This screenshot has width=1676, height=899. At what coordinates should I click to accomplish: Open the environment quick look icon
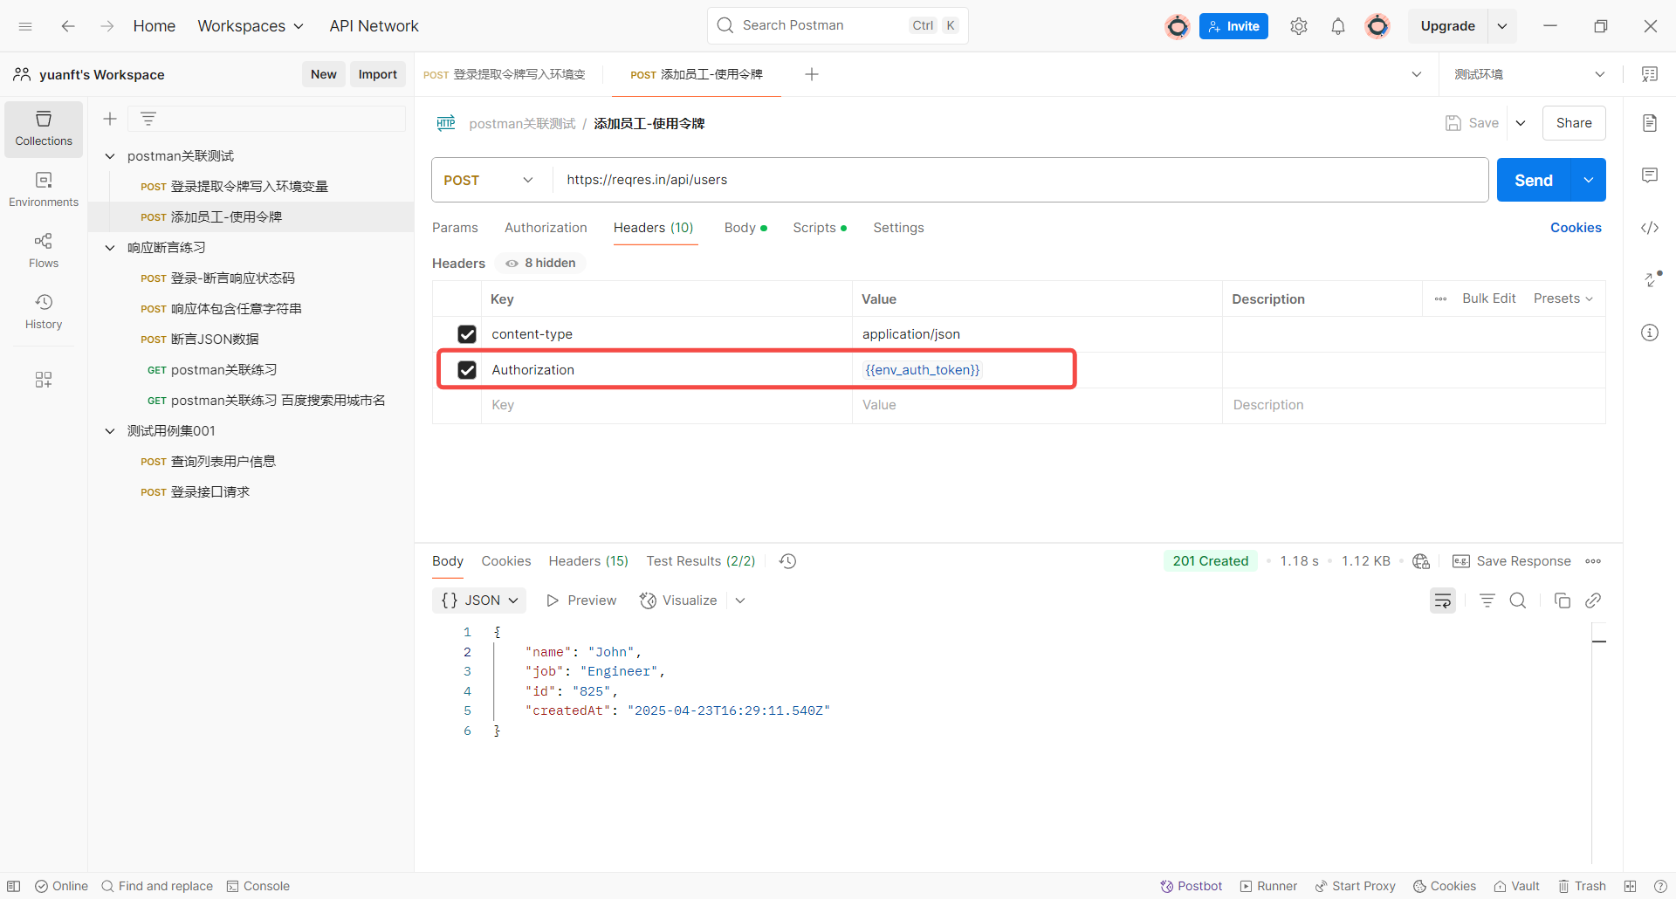pos(1650,74)
